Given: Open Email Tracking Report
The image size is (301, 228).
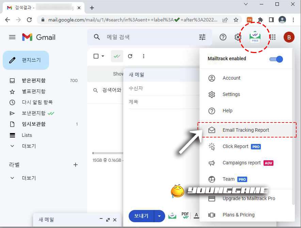Looking at the screenshot, I should [246, 130].
